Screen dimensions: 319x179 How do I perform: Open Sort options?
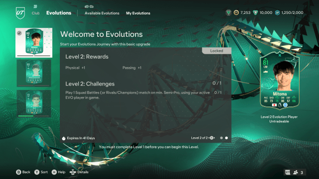[x=44, y=172]
